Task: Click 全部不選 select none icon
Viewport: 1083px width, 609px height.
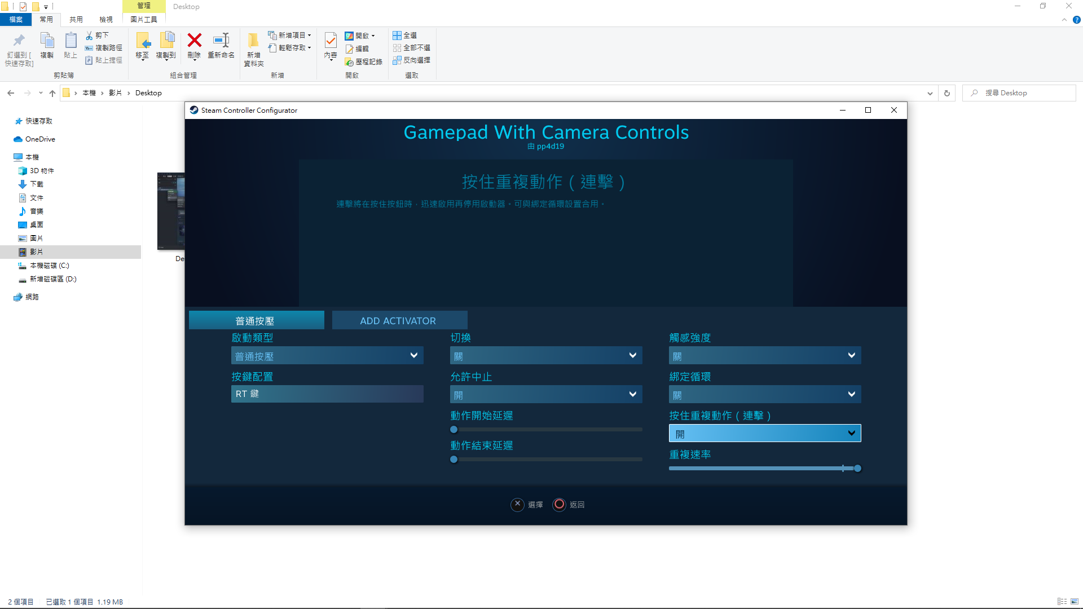Action: point(397,48)
